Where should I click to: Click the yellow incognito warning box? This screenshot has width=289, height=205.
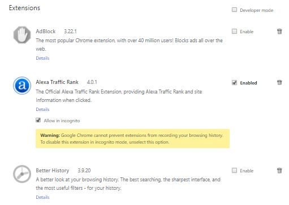tap(133, 139)
